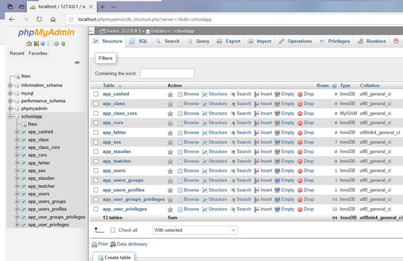Tick the checkbox for app_sex
This screenshot has height=261, width=403.
(x=96, y=142)
